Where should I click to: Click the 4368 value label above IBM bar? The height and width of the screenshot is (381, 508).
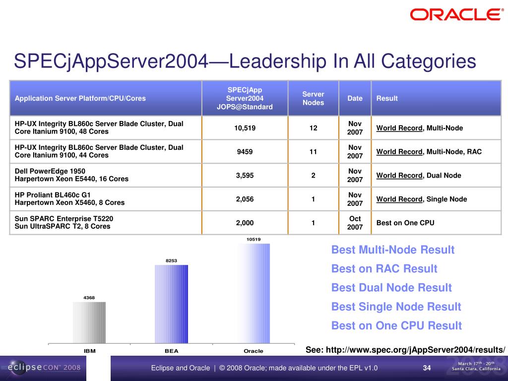click(89, 298)
